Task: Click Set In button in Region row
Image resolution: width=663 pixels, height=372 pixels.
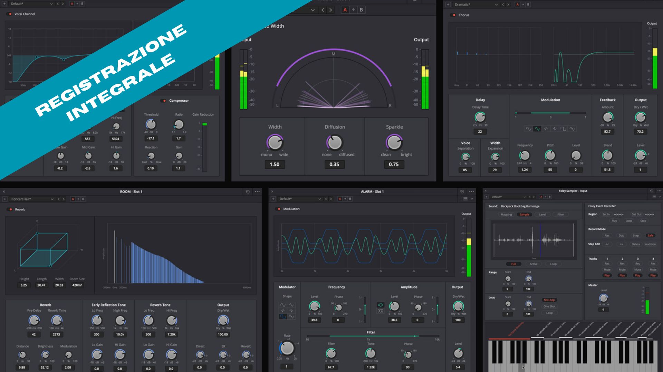Action: (606, 214)
